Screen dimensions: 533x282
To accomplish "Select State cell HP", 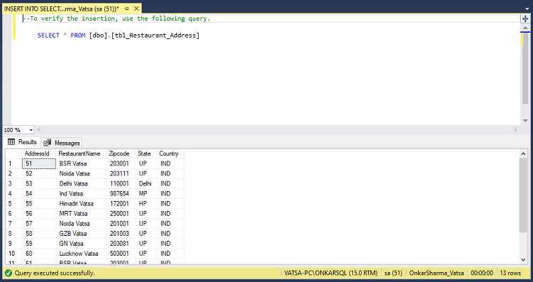I will pyautogui.click(x=145, y=203).
